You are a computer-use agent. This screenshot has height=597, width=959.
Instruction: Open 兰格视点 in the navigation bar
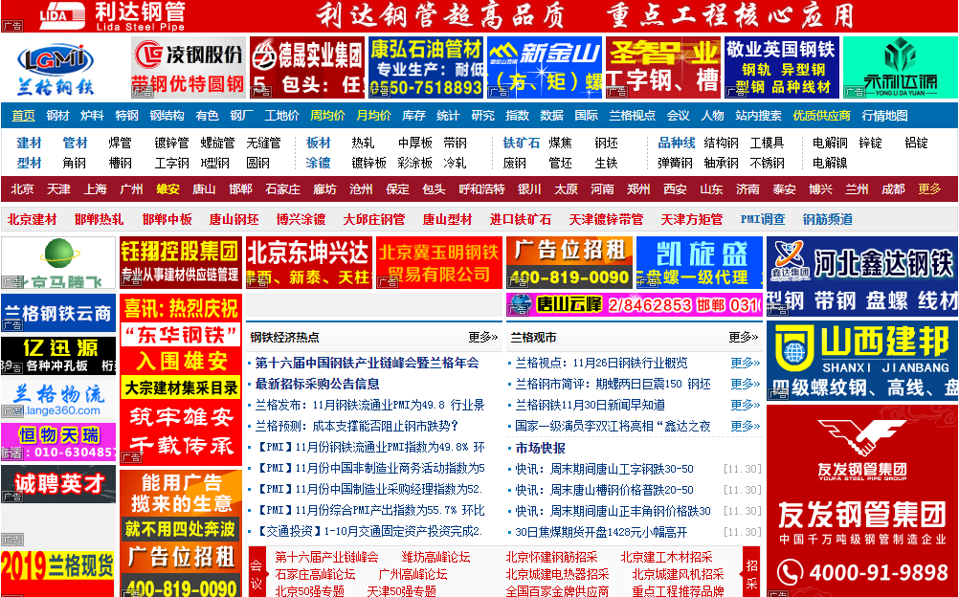click(632, 116)
